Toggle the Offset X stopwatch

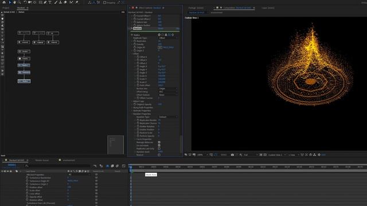pos(138,57)
